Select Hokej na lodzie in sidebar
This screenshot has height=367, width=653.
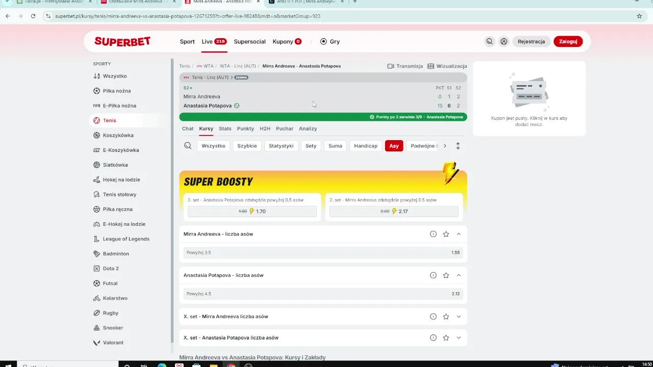(117, 179)
